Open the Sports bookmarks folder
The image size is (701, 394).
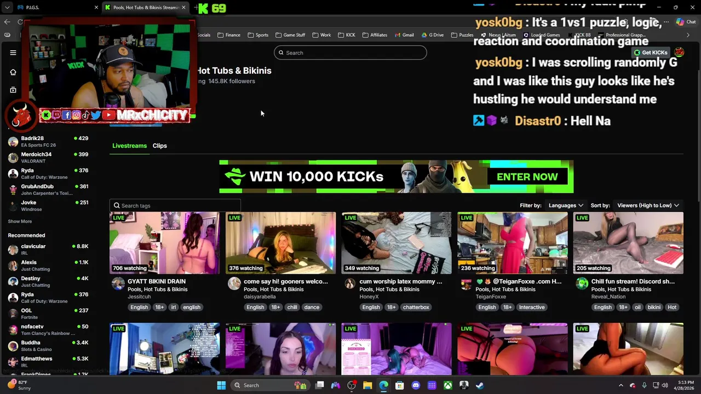click(258, 35)
